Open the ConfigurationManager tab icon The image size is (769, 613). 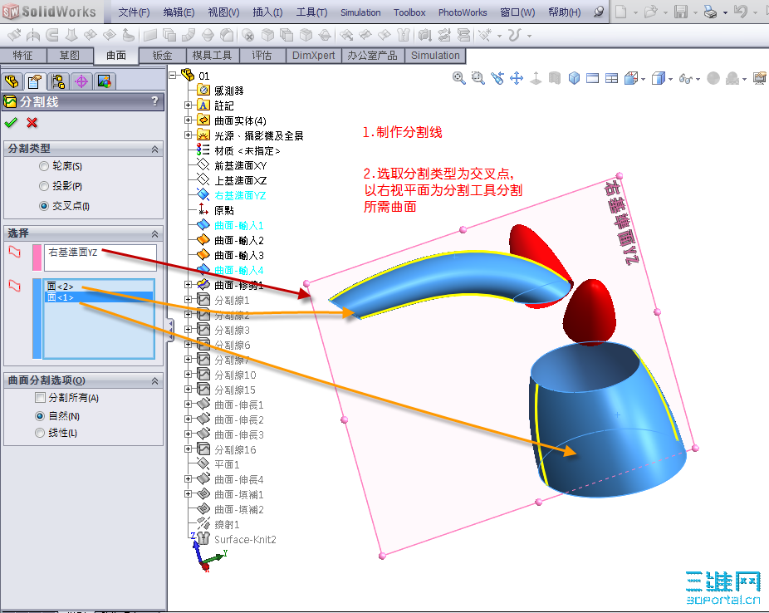58,81
